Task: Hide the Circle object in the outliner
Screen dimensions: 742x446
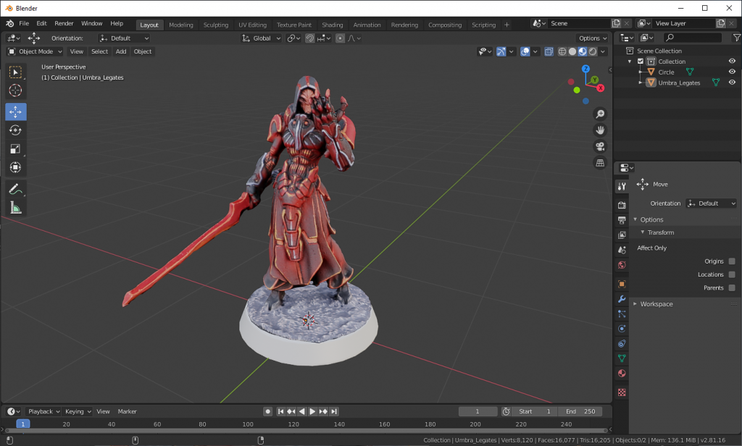Action: tap(731, 72)
